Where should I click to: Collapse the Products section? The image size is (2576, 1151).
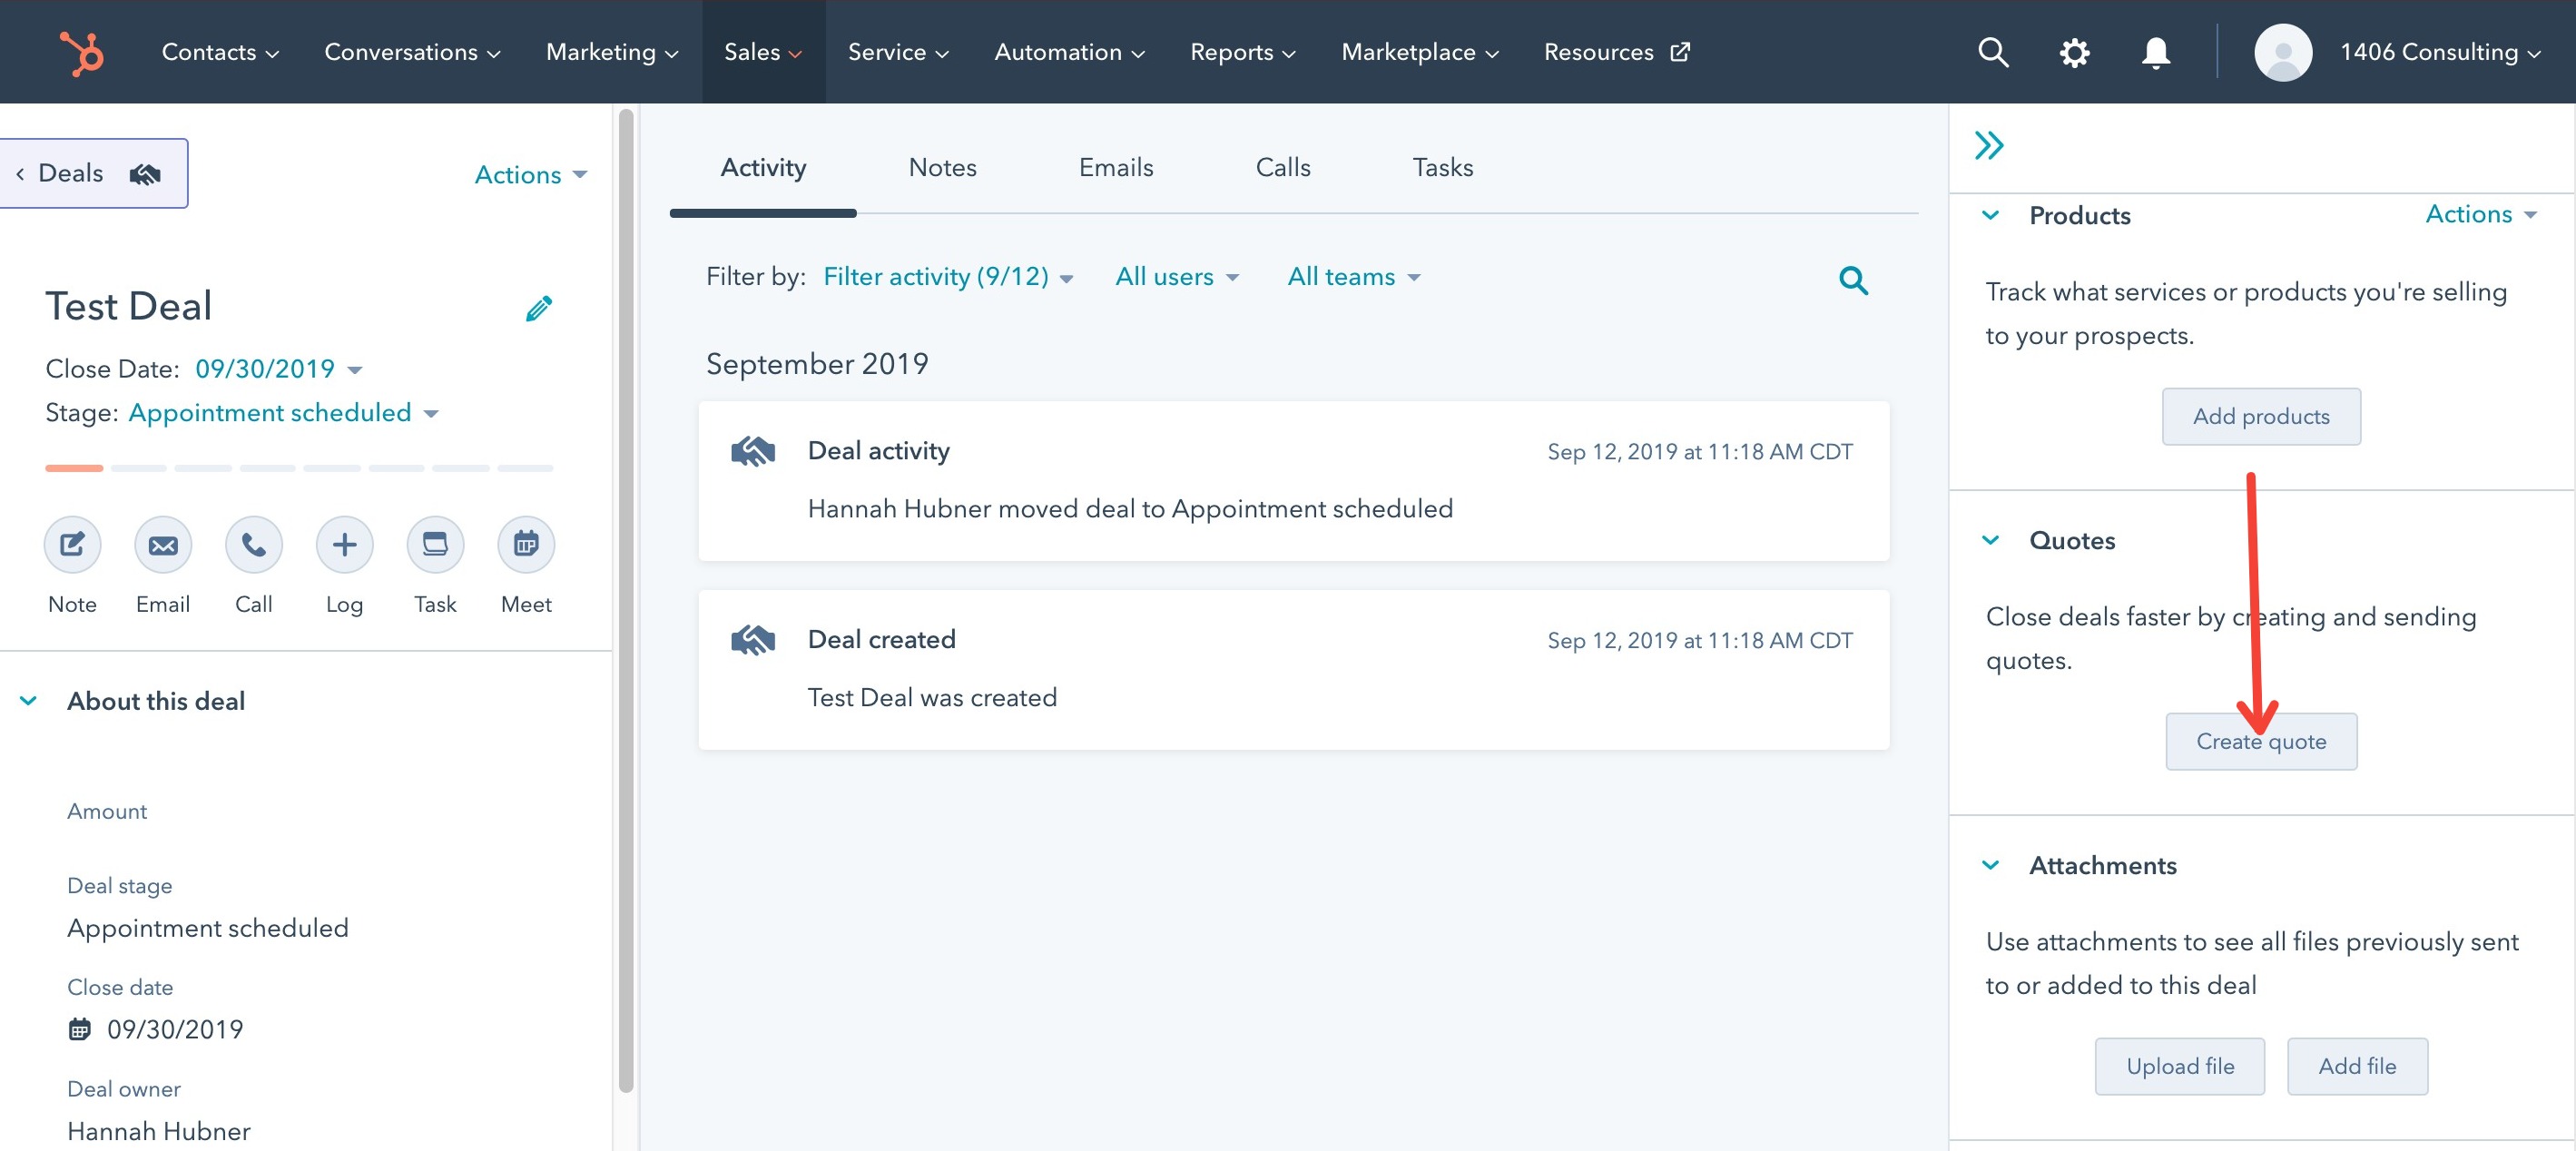tap(1991, 215)
